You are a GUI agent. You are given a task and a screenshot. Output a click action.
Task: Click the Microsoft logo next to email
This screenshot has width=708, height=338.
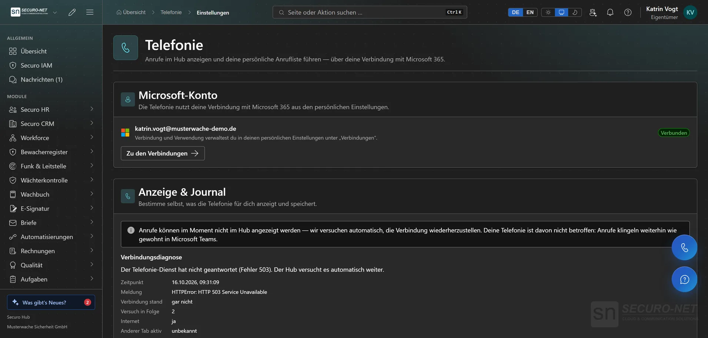[125, 132]
